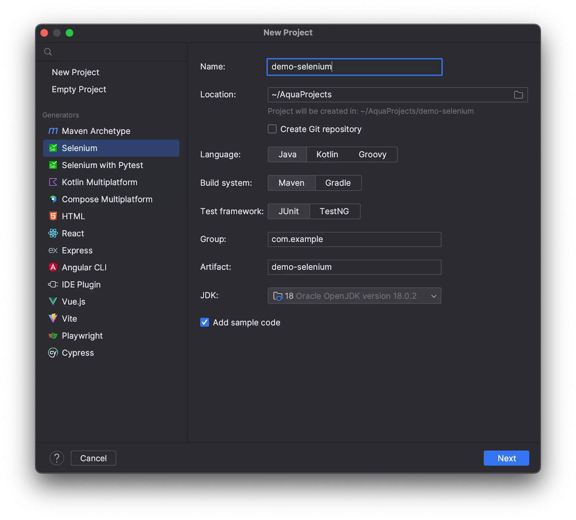Select Kotlin language
This screenshot has height=520, width=576.
pyautogui.click(x=327, y=154)
